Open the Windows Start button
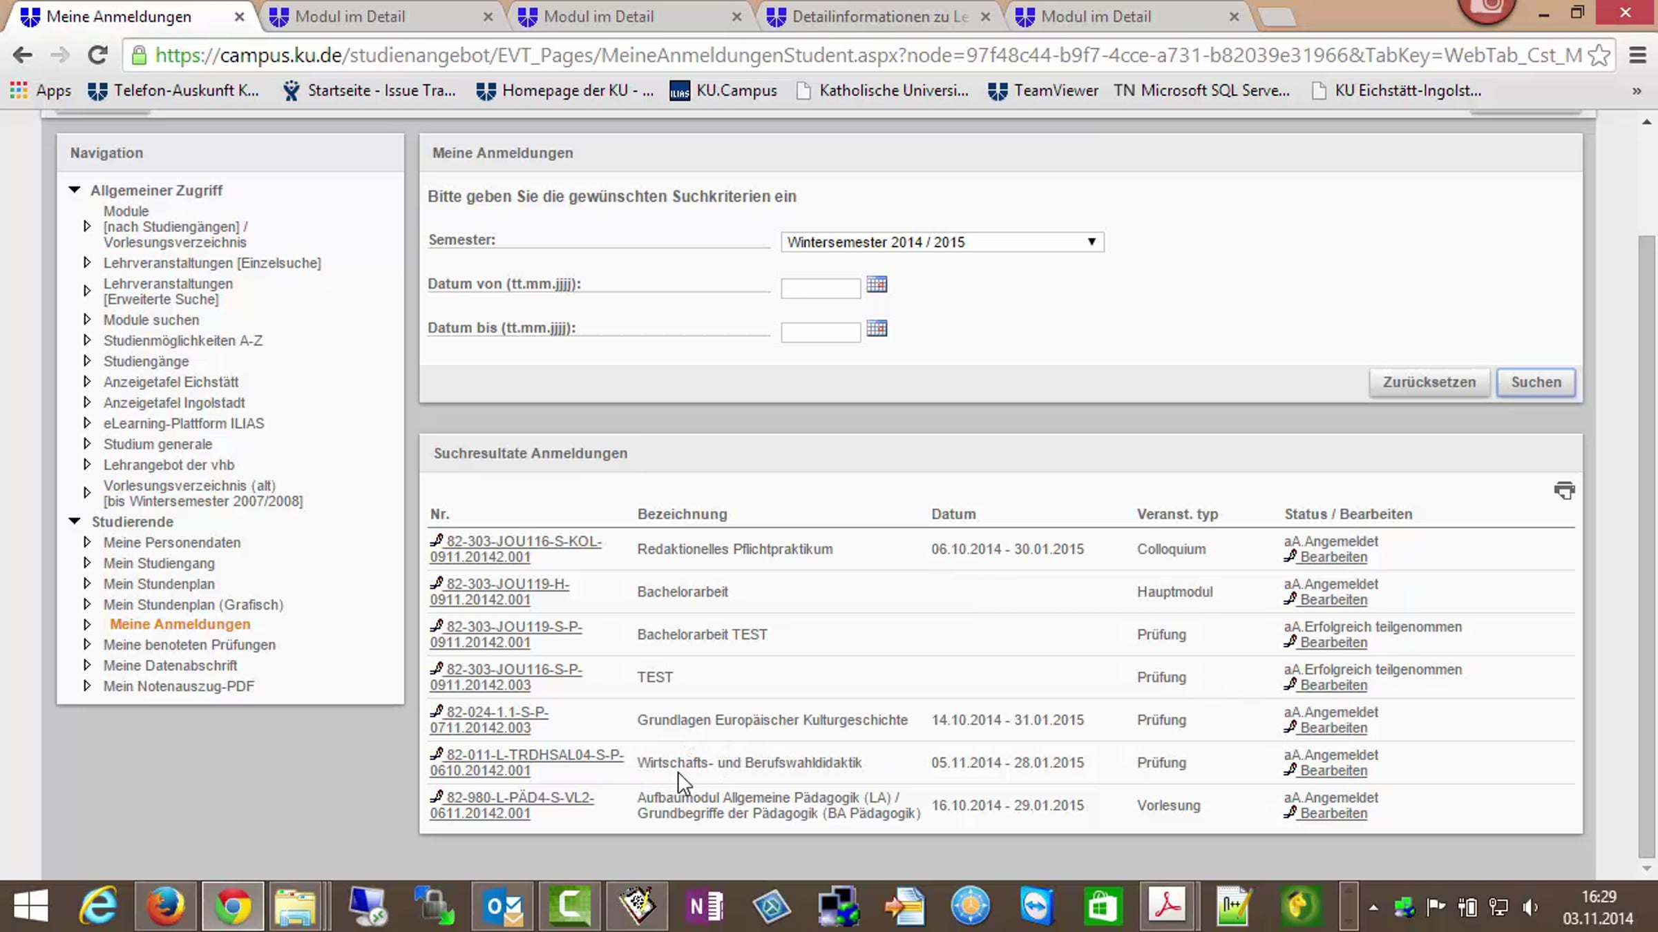The width and height of the screenshot is (1658, 932). pos(31,906)
